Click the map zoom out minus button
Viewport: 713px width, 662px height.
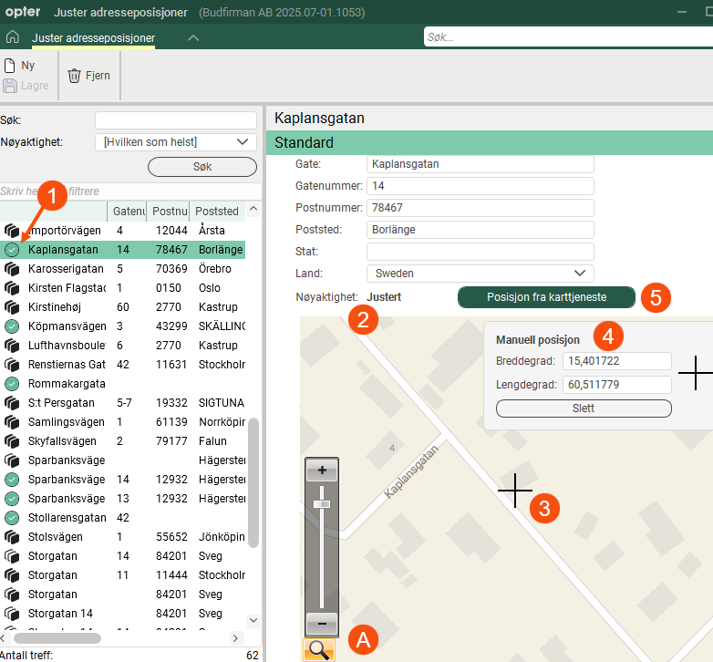(322, 624)
